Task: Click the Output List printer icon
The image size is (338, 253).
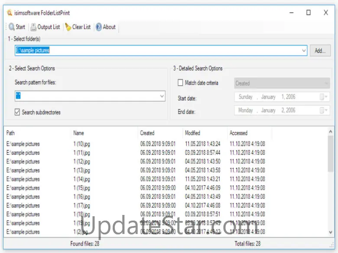Action: click(33, 27)
